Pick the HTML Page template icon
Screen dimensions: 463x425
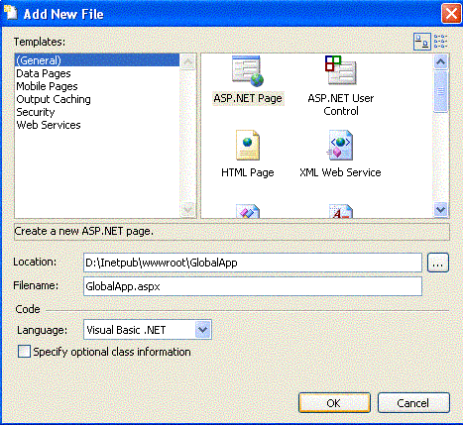(248, 146)
